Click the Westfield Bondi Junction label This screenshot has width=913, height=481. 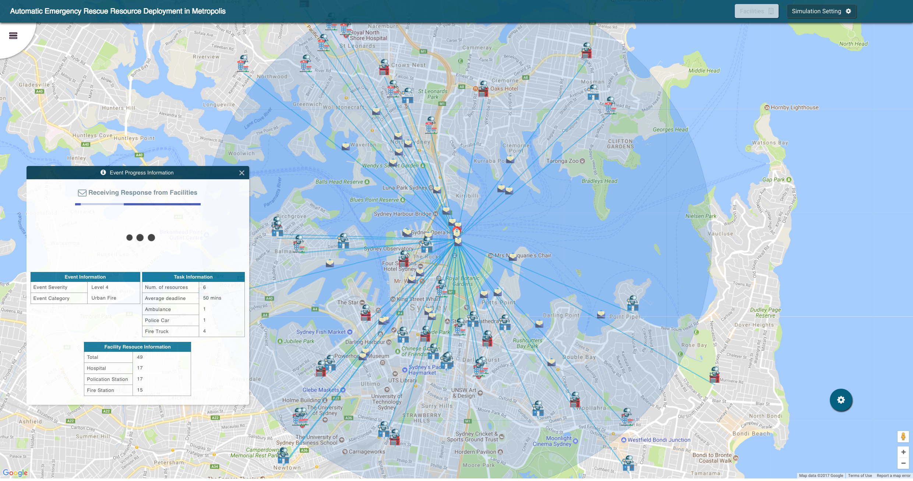point(659,440)
